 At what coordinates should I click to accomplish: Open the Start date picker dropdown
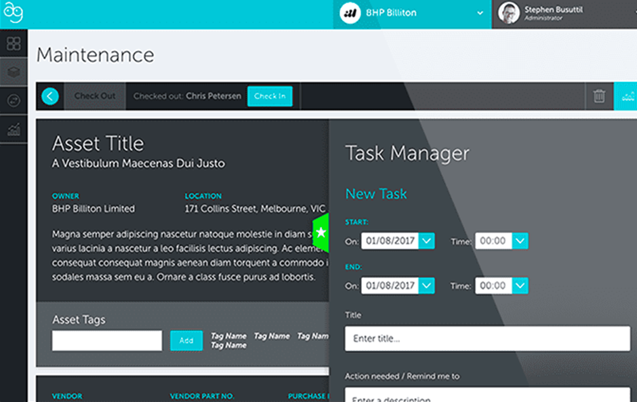pyautogui.click(x=426, y=241)
